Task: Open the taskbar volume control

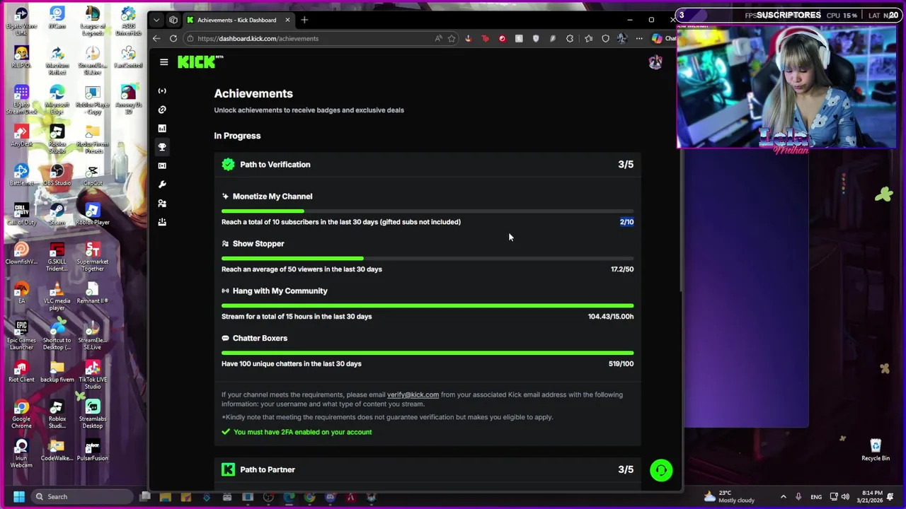Action: [845, 496]
